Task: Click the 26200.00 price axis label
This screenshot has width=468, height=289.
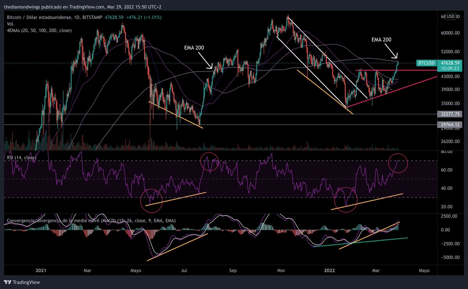Action: point(450,142)
